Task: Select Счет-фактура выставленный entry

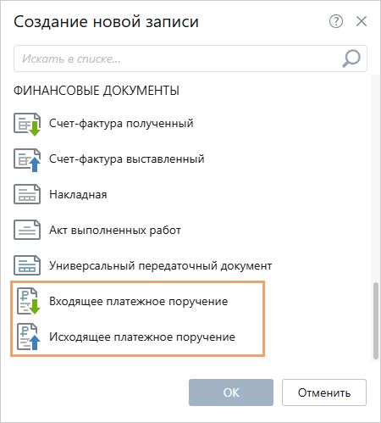Action: coord(127,159)
